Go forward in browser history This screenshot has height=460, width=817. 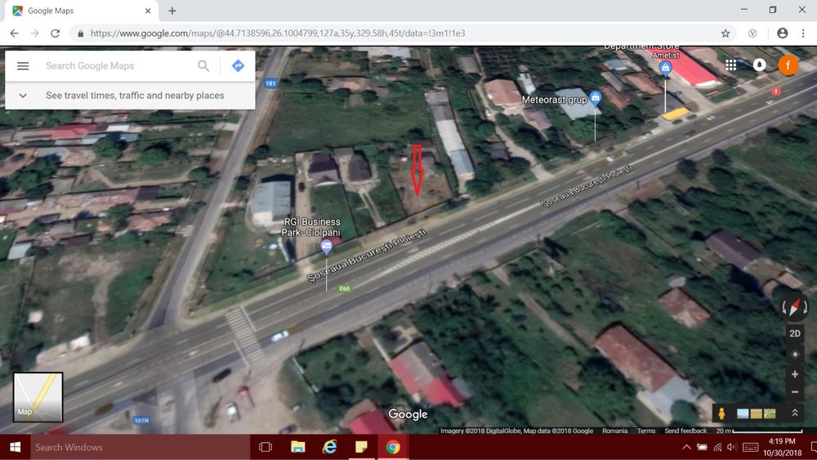coord(34,33)
